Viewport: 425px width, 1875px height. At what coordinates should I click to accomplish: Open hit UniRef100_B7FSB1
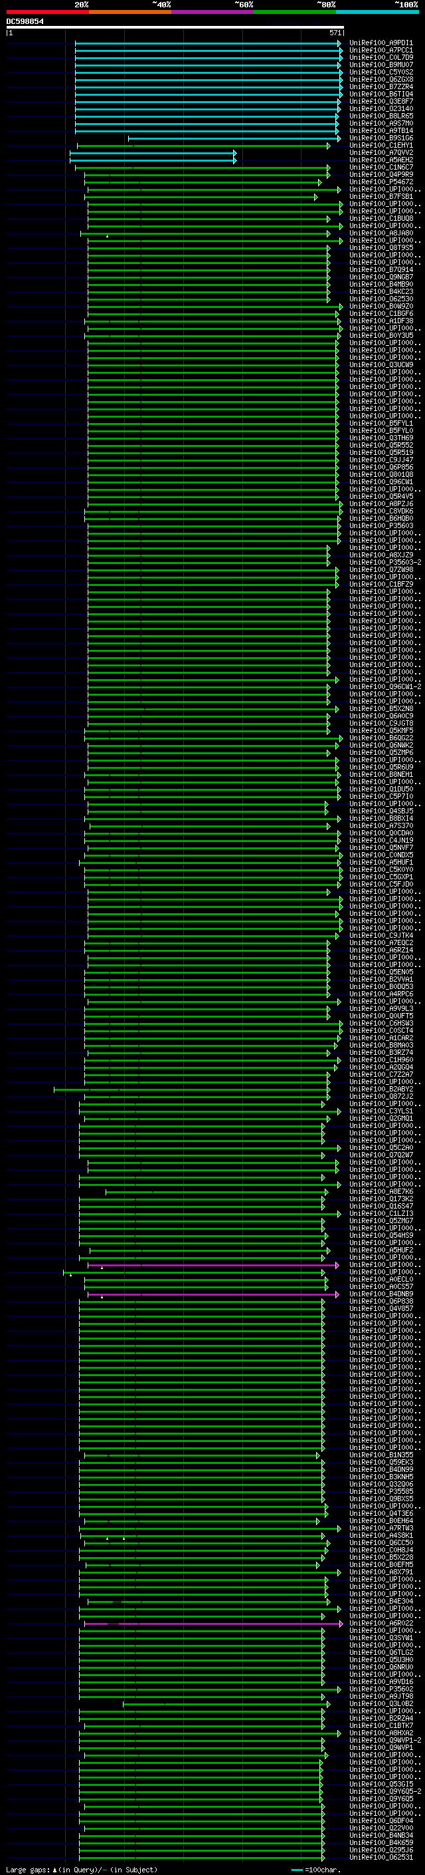(x=381, y=196)
